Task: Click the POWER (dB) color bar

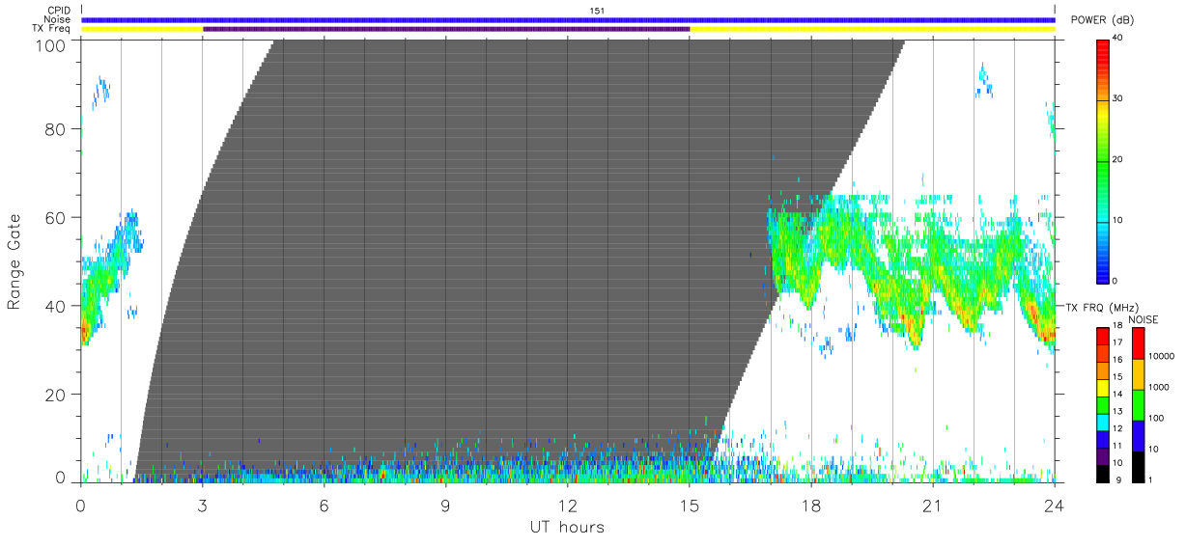Action: (x=1104, y=160)
